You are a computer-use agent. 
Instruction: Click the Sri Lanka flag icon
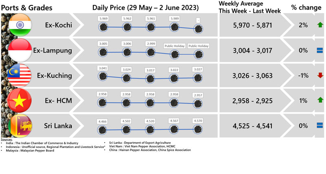[x=19, y=126]
